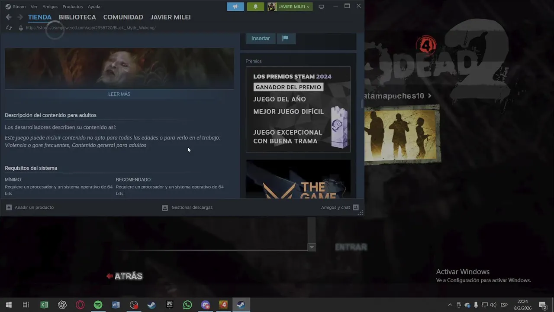Switch to the BIBLIOTECA tab

pos(77,17)
